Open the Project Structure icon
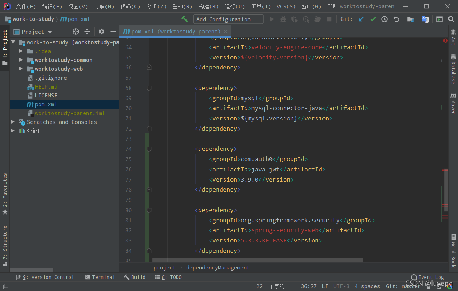This screenshot has width=458, height=291. [411, 19]
